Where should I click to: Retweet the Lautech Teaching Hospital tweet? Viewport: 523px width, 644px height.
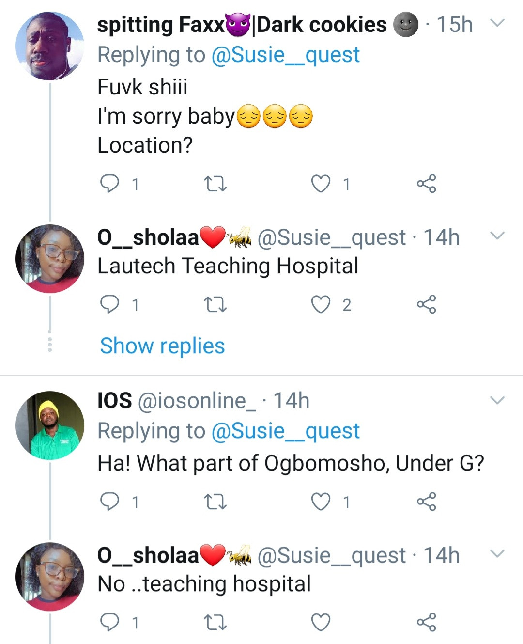click(215, 305)
